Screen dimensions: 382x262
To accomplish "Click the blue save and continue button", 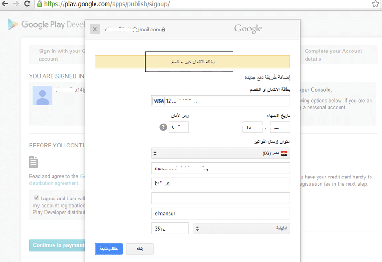I will (109, 249).
